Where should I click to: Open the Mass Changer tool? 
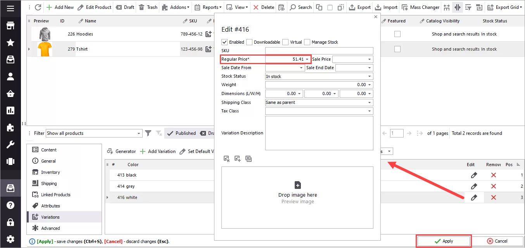point(420,7)
